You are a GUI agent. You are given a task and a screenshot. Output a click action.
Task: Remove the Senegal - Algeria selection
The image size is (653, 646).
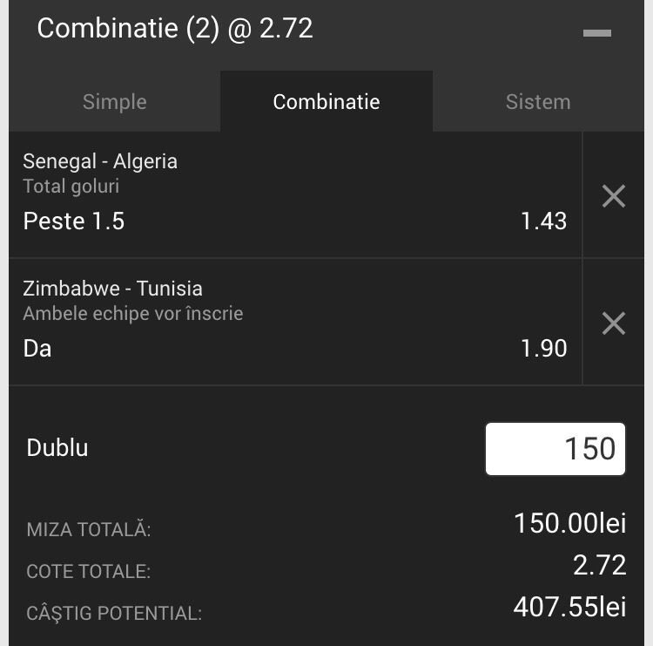pos(614,196)
